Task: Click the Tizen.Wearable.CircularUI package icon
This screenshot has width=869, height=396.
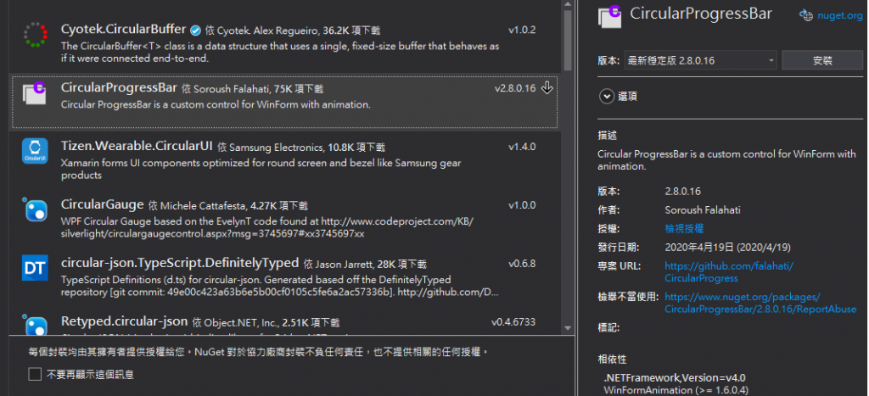Action: (x=35, y=151)
